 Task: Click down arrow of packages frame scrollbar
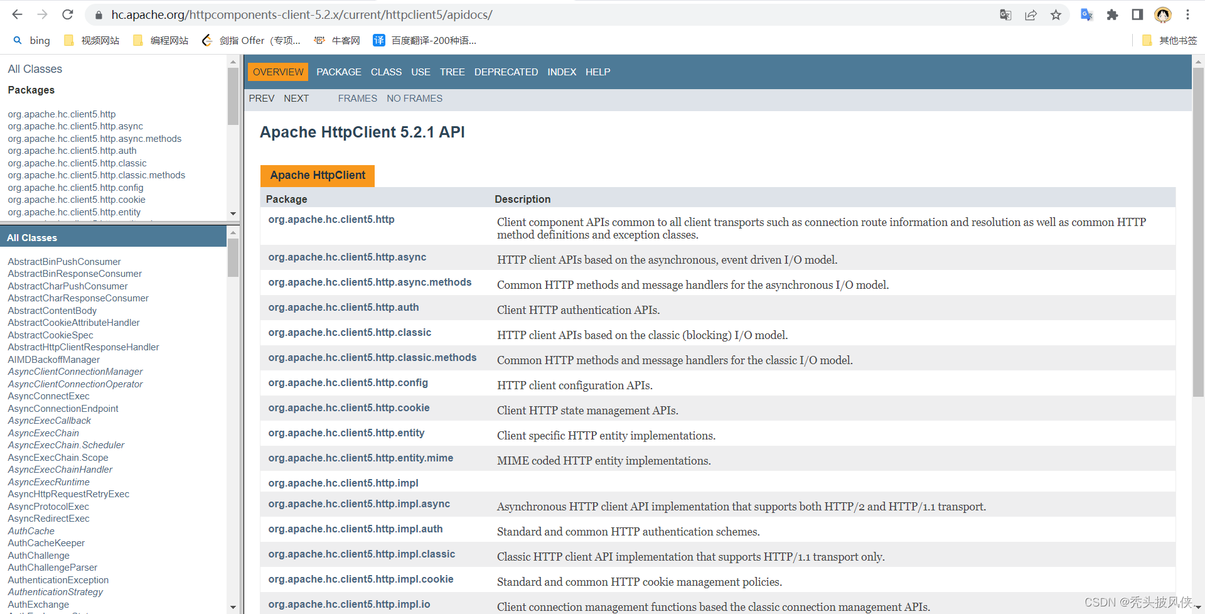[233, 213]
